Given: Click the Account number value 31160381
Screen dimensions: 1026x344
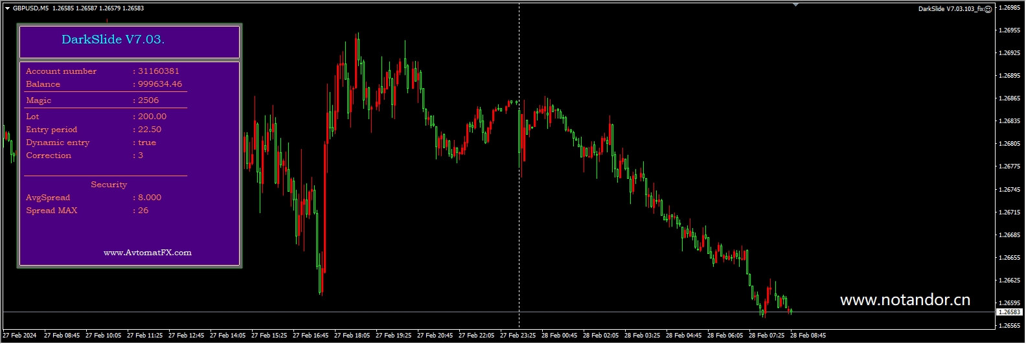Looking at the screenshot, I should [159, 71].
